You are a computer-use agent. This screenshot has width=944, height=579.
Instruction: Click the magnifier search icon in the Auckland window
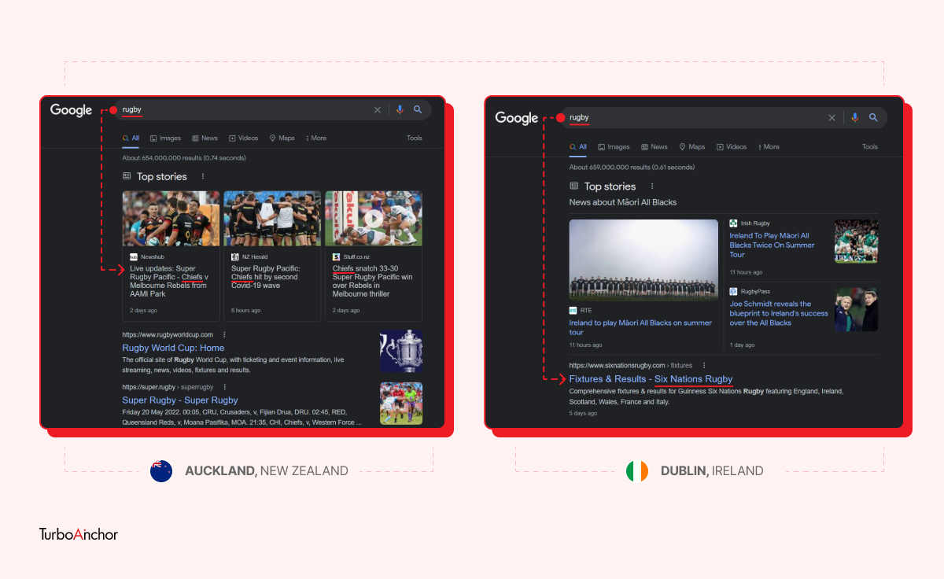pos(419,110)
